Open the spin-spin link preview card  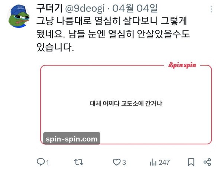(126, 105)
